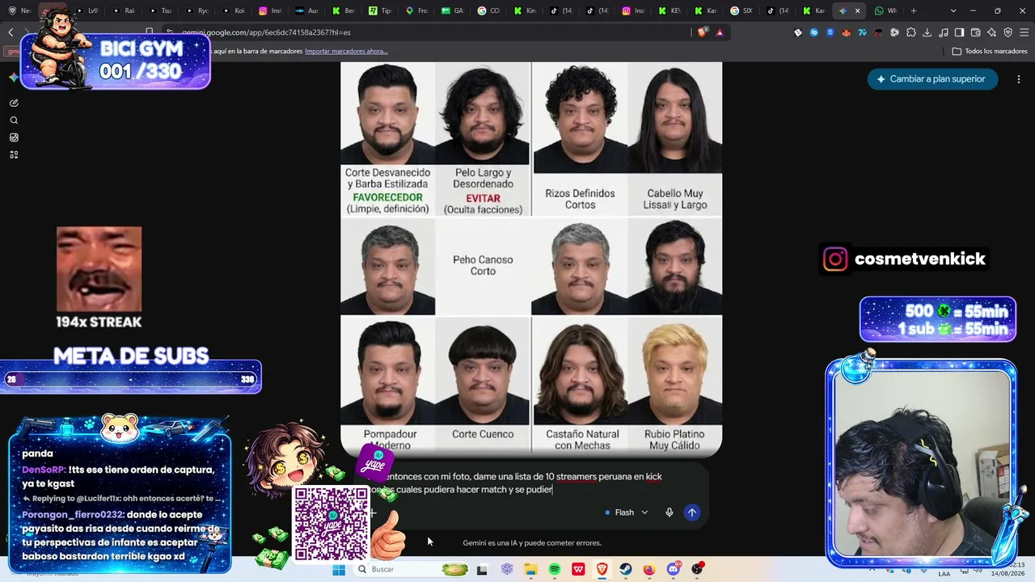Switch to the WhatsApp tab
The width and height of the screenshot is (1035, 582).
pyautogui.click(x=886, y=11)
